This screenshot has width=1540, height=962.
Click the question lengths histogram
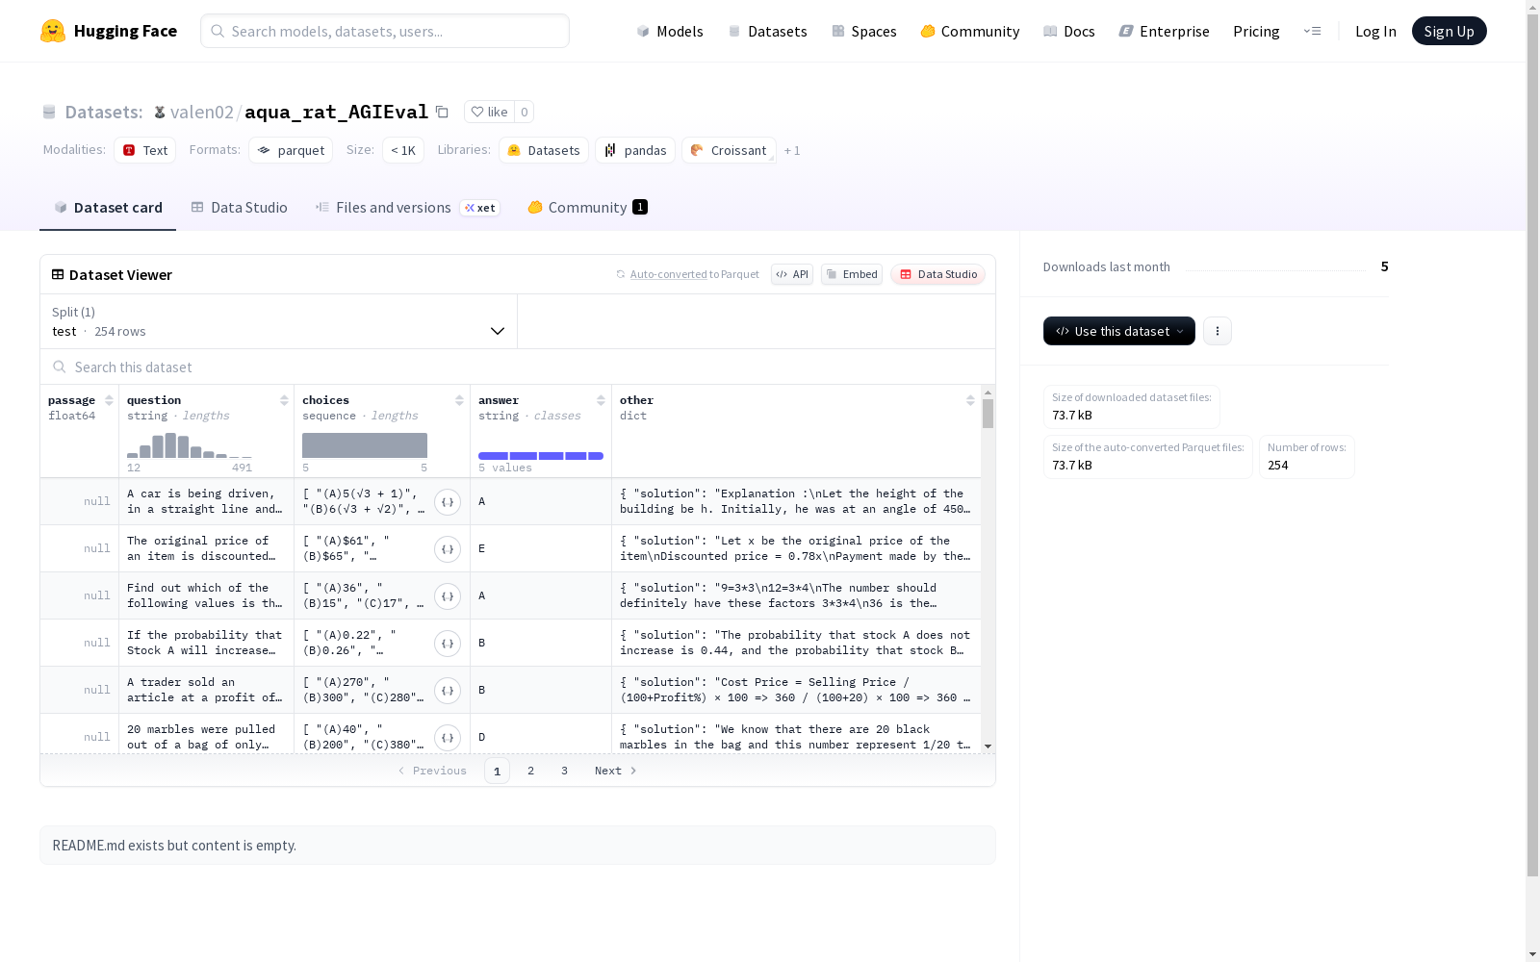[x=190, y=445]
